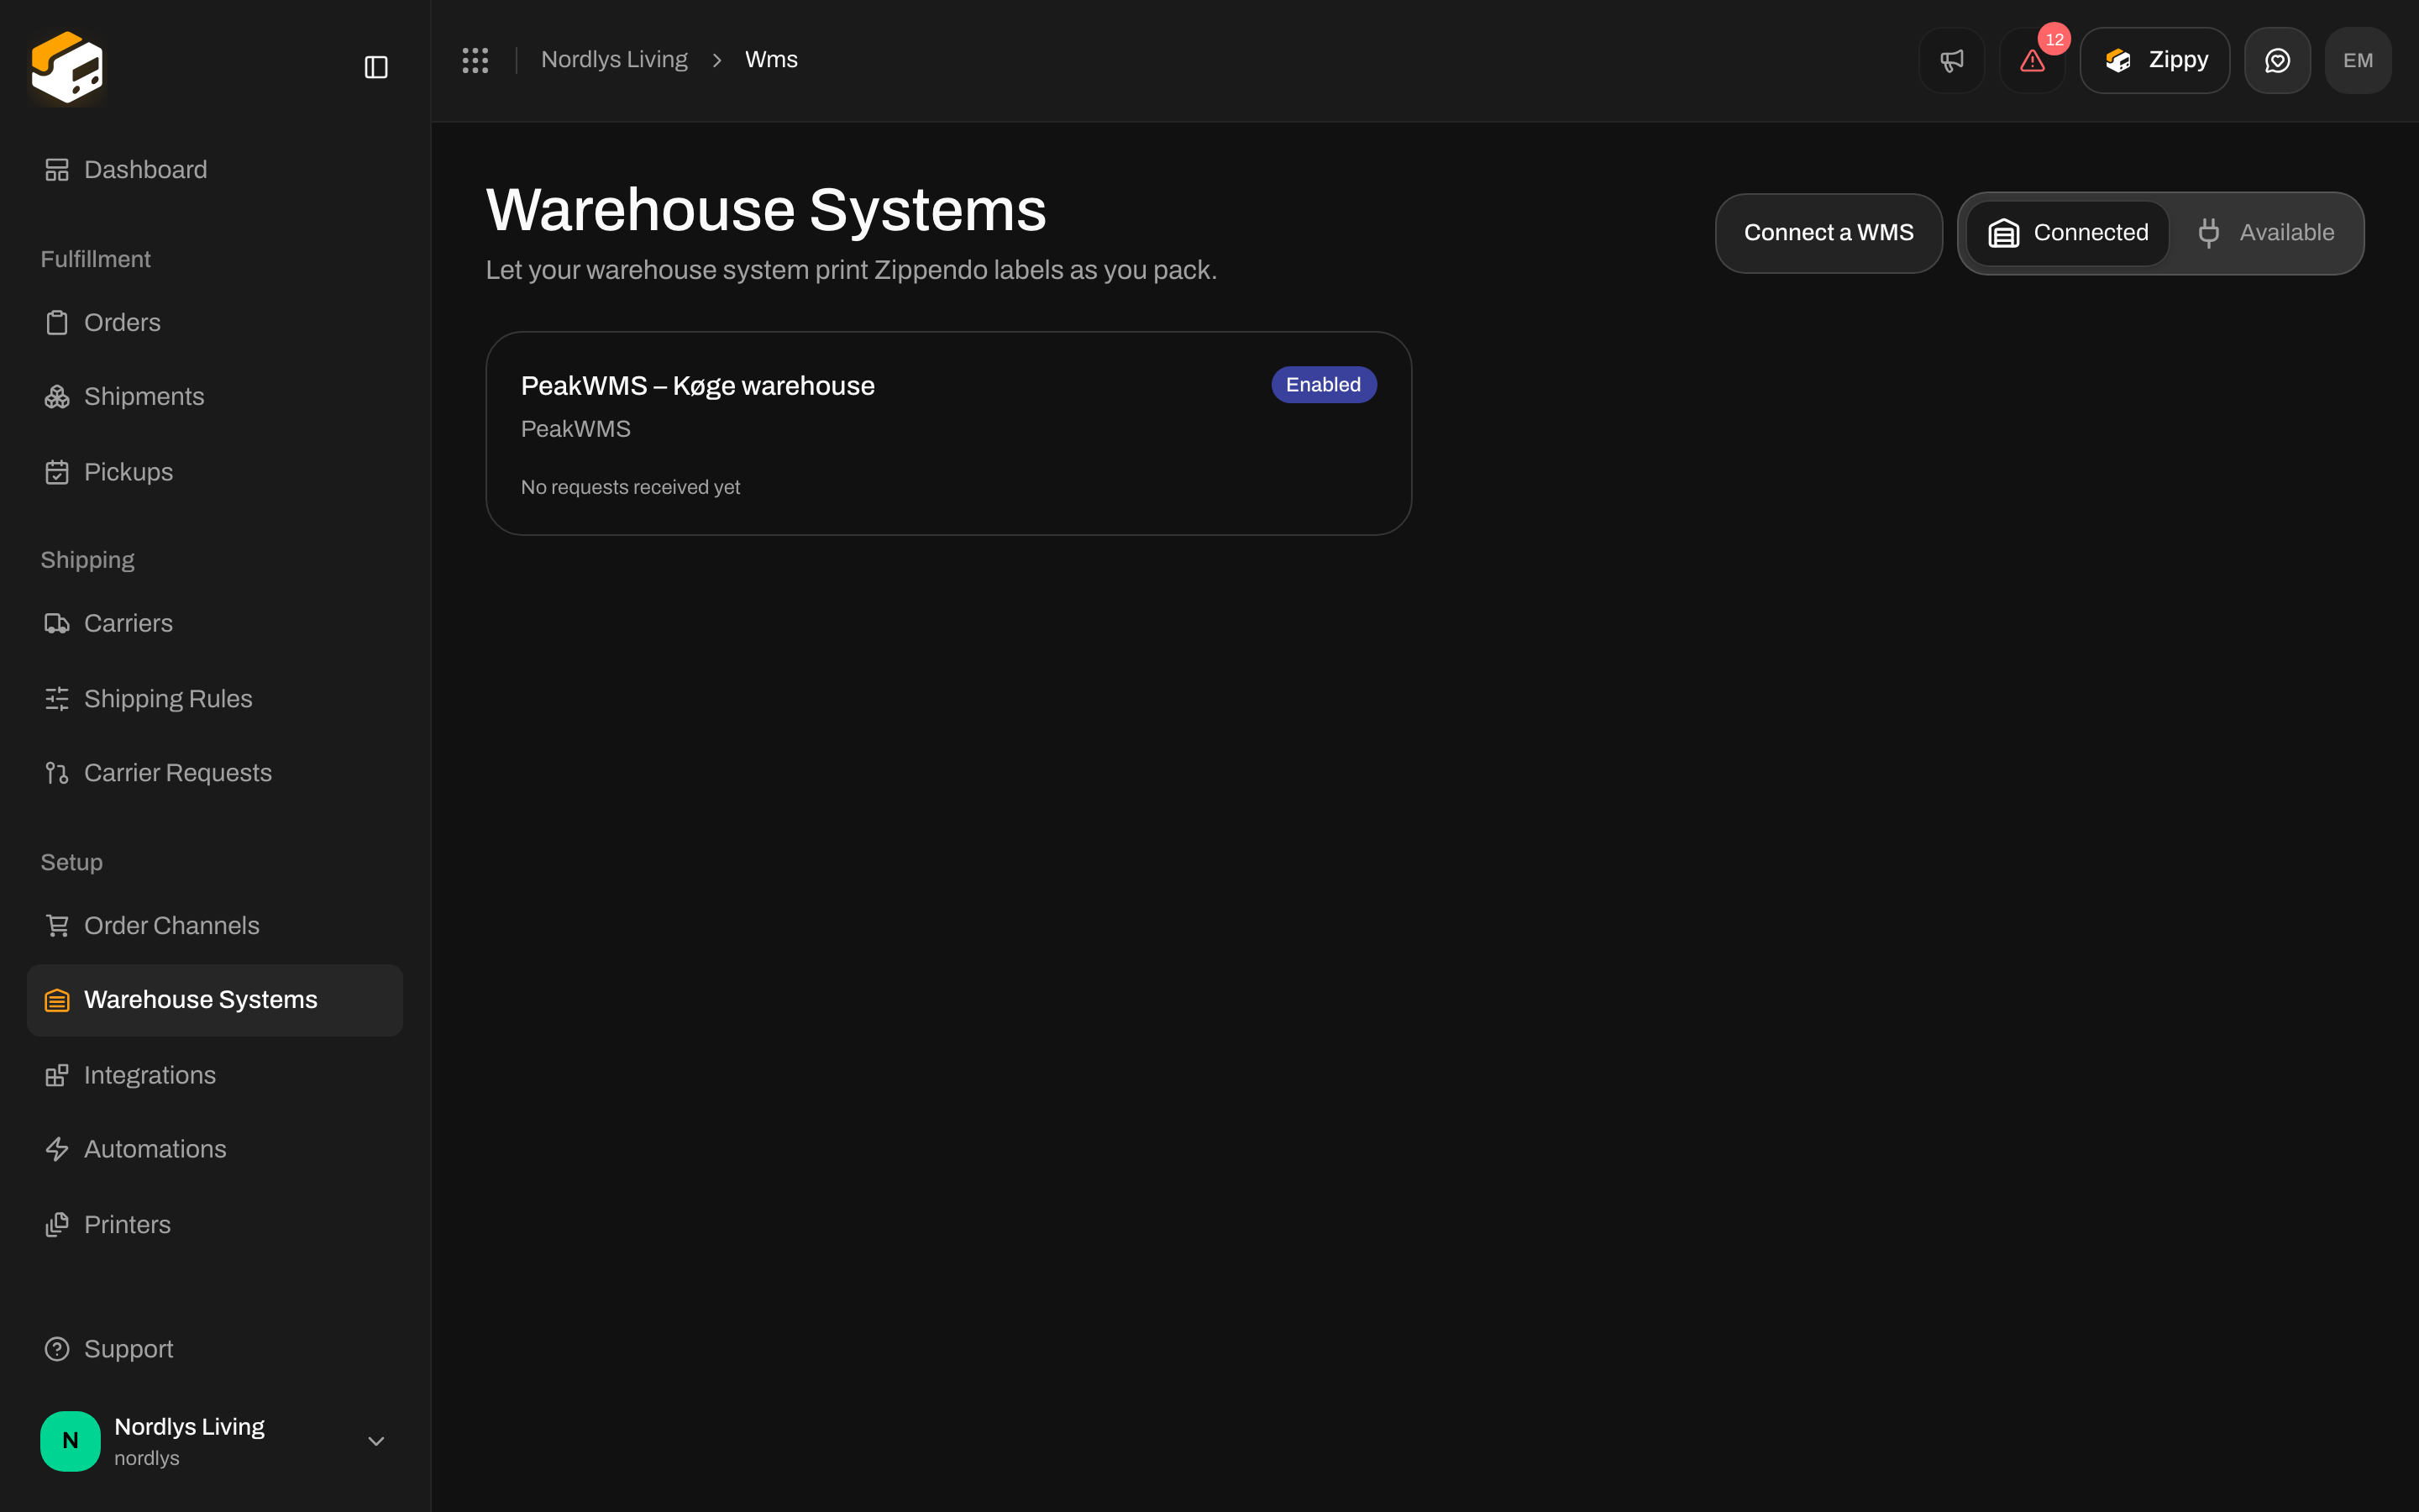Click the green N workspace avatar
Image resolution: width=2419 pixels, height=1512 pixels.
[x=70, y=1441]
